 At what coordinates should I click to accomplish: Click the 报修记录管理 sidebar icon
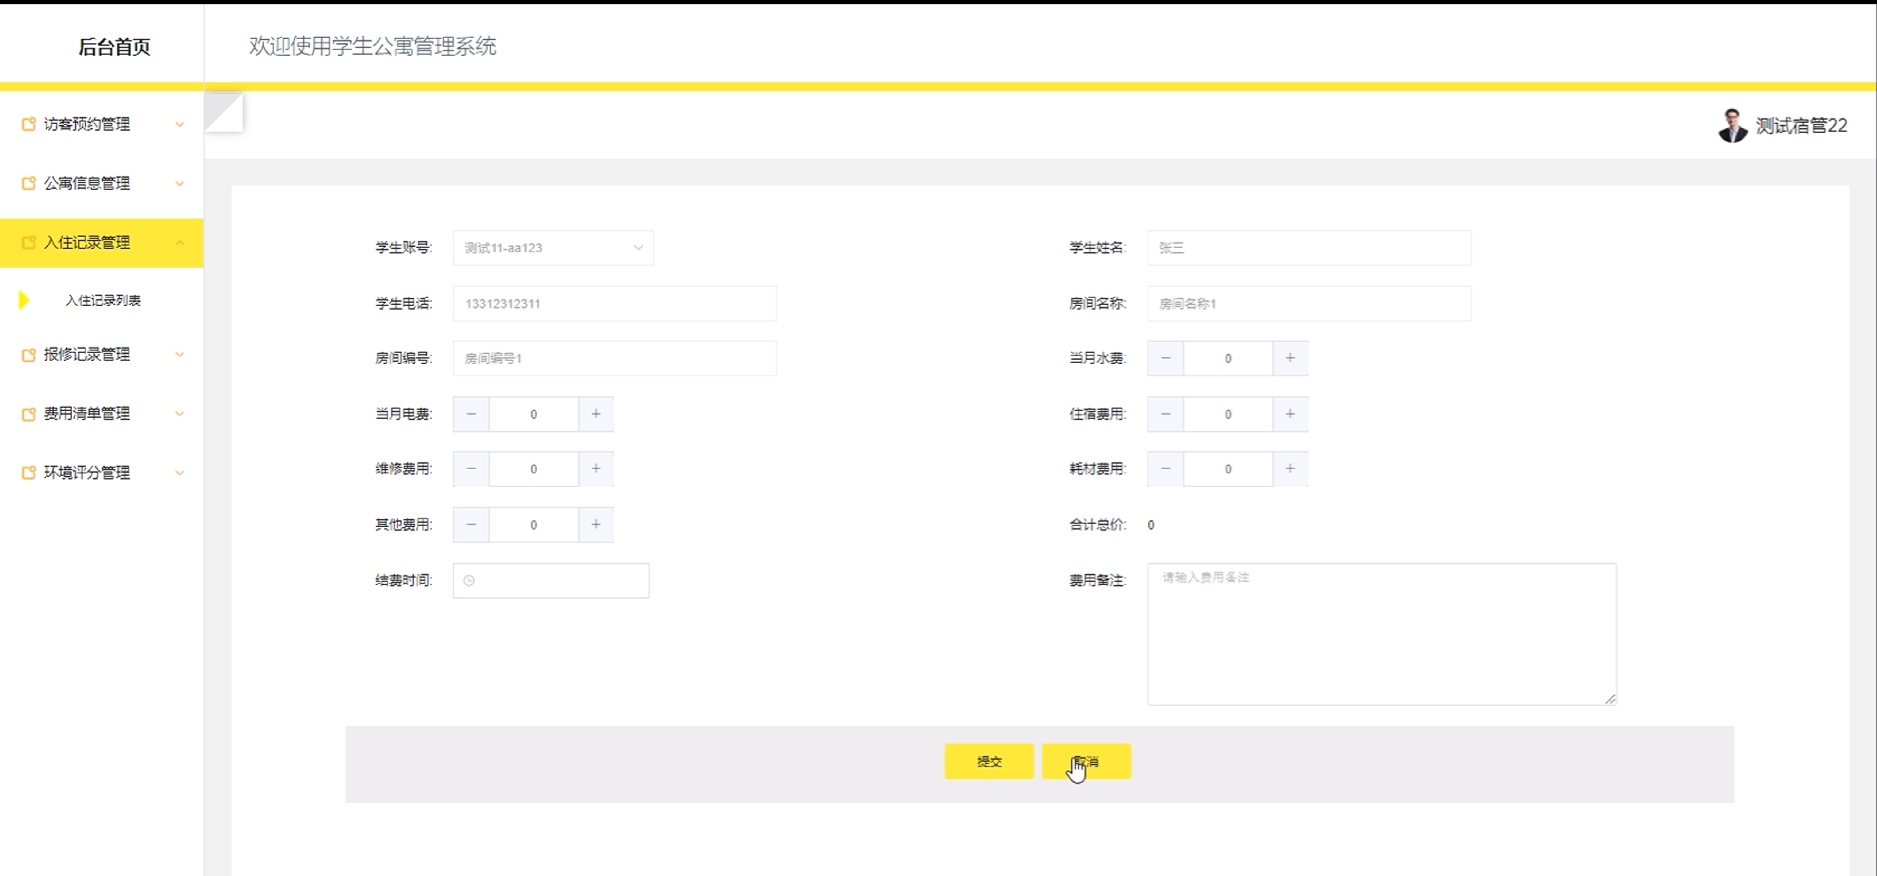point(28,355)
